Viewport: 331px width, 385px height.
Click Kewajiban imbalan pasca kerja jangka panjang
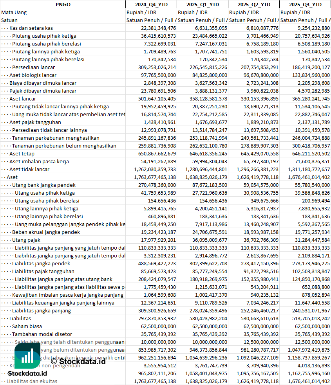[x=68, y=295]
